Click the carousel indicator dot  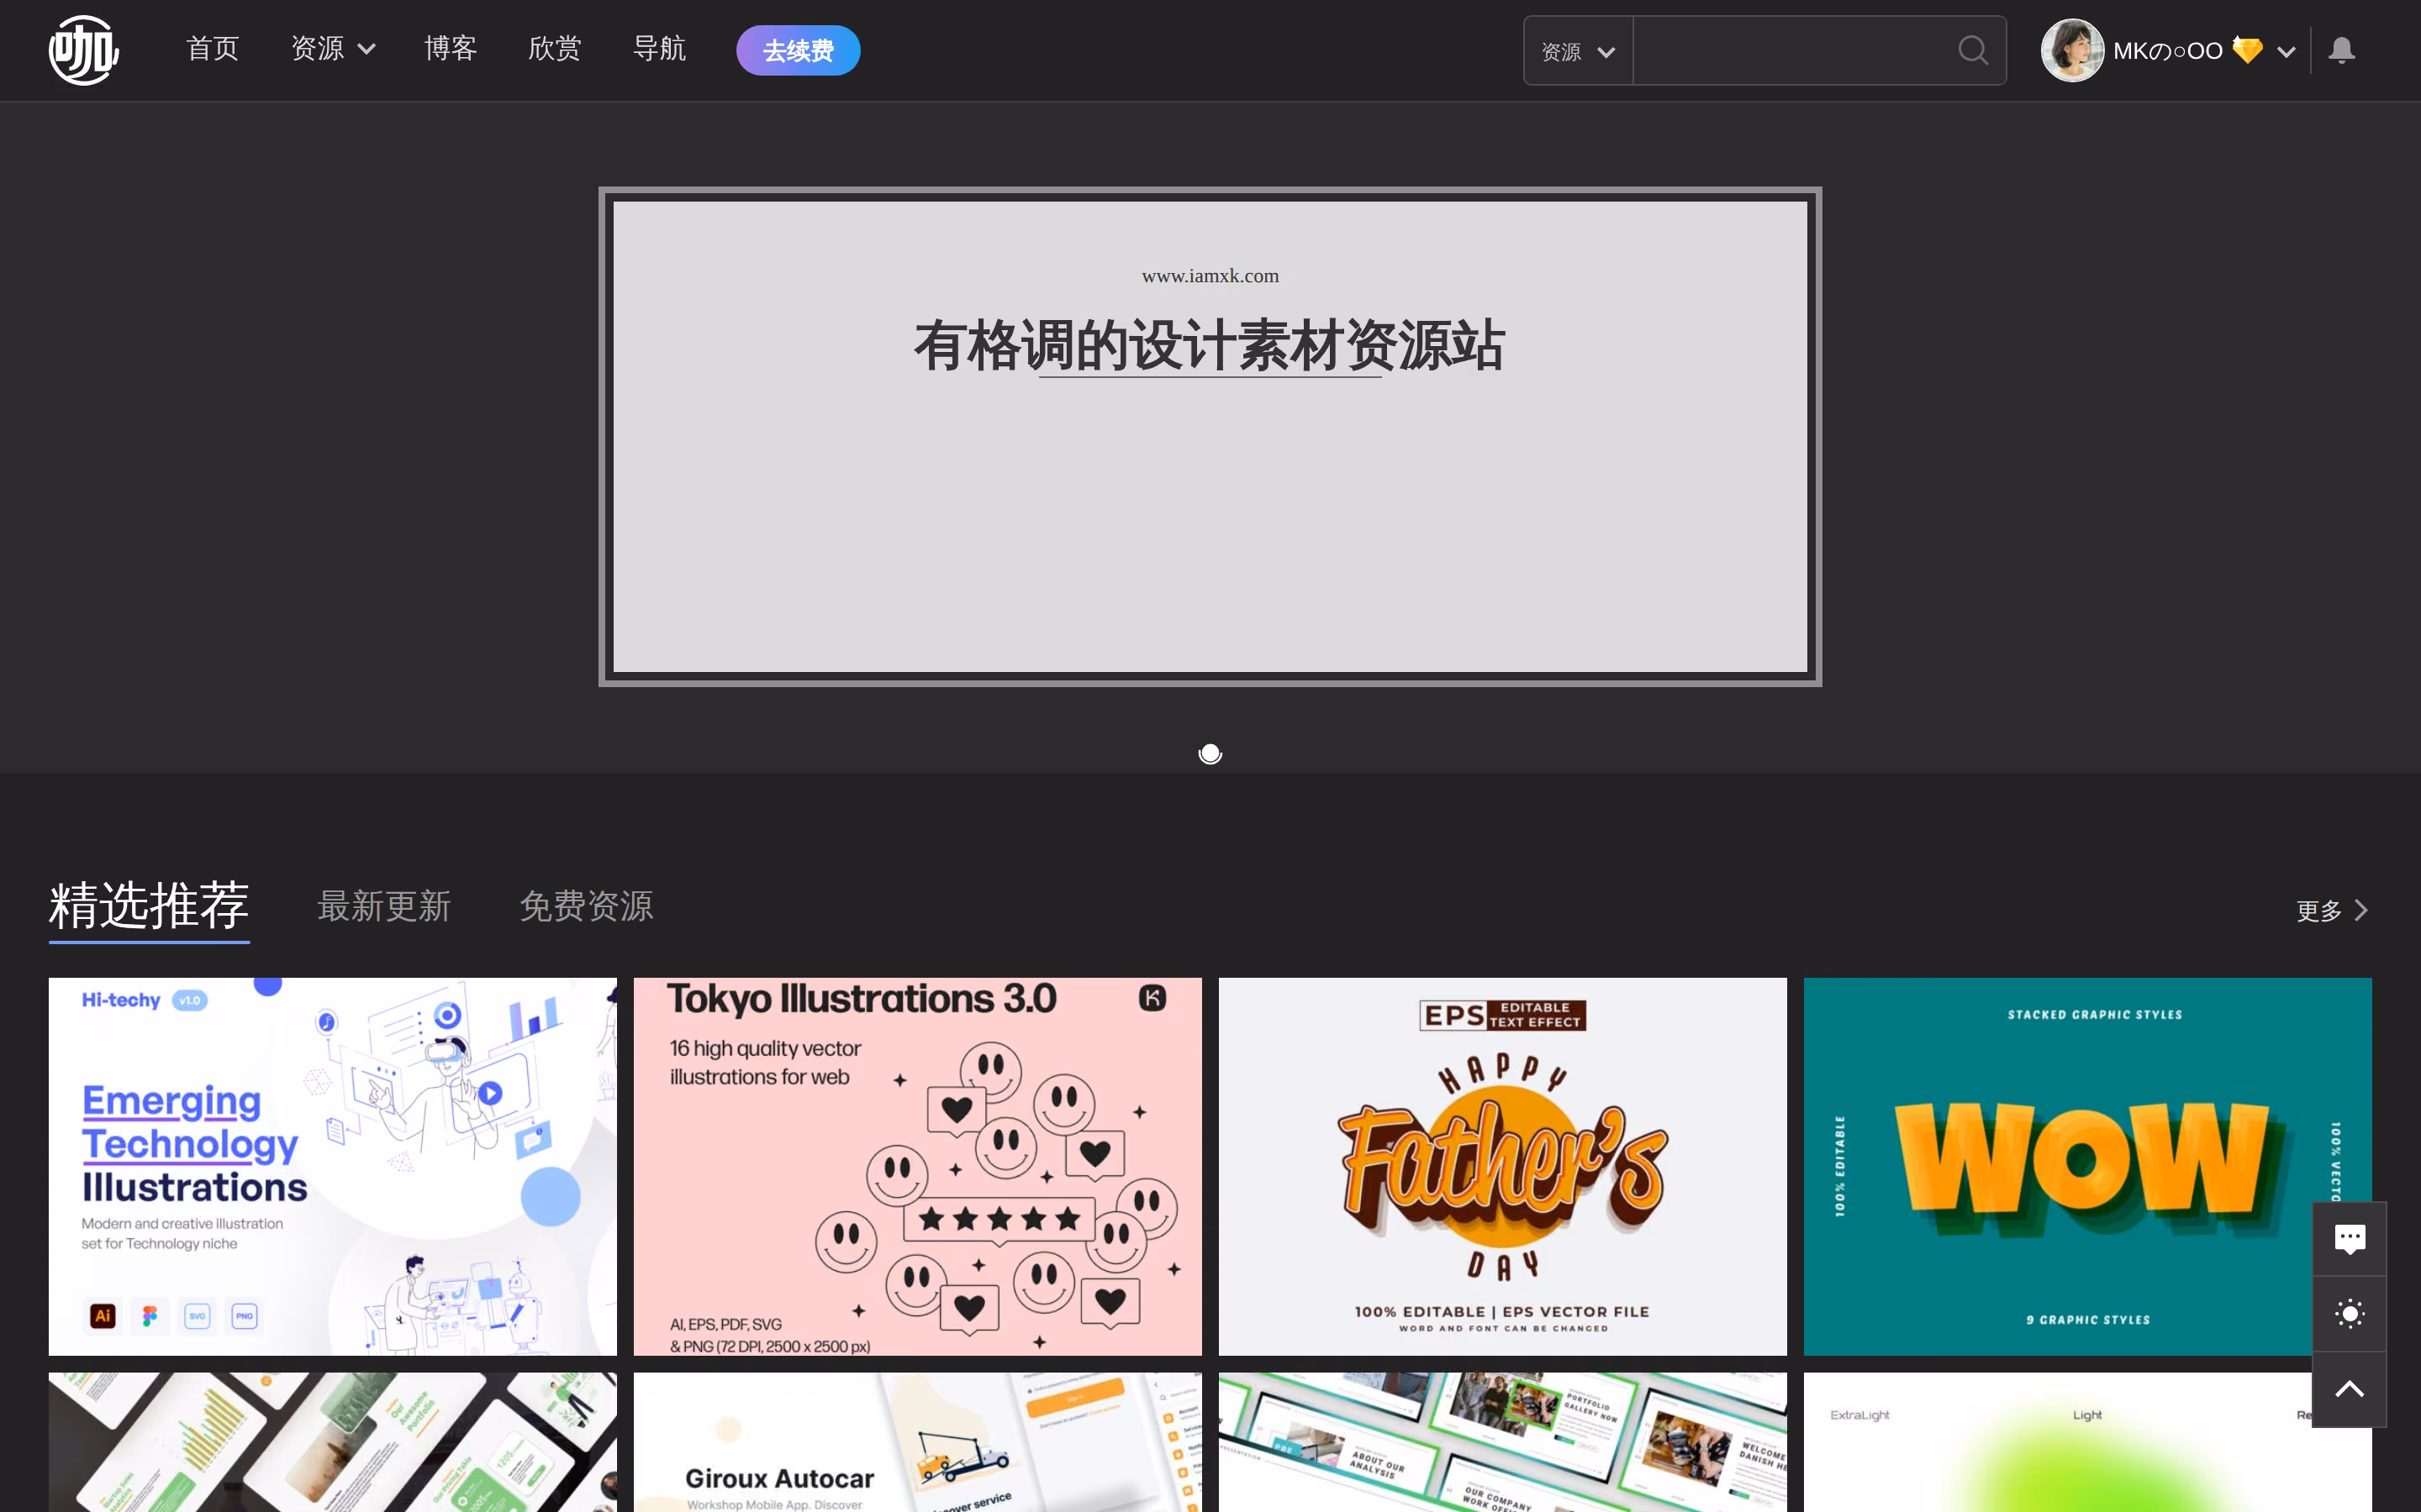click(1210, 754)
